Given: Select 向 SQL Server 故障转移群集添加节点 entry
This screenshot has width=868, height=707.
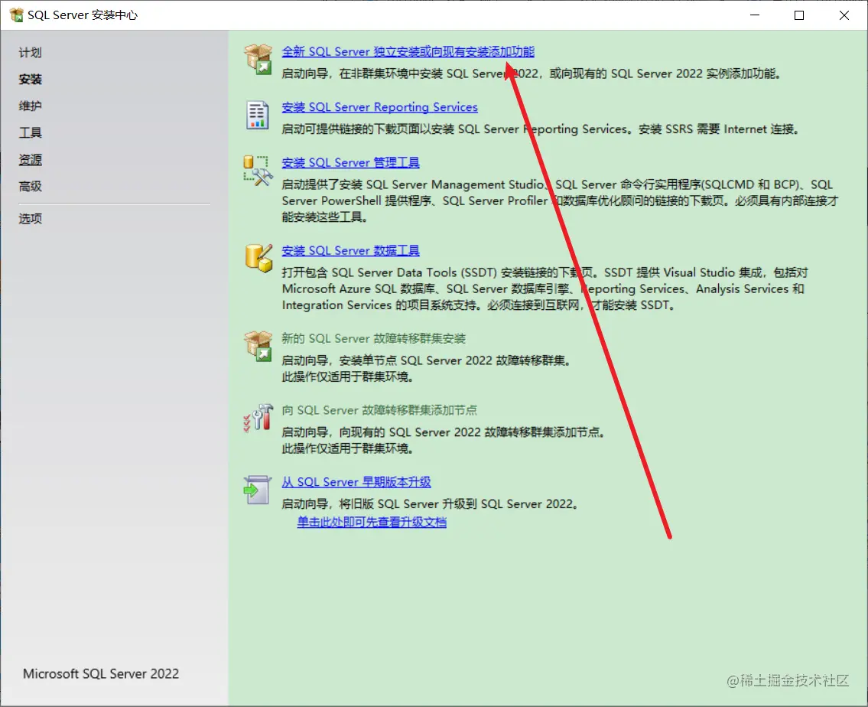Looking at the screenshot, I should [379, 409].
